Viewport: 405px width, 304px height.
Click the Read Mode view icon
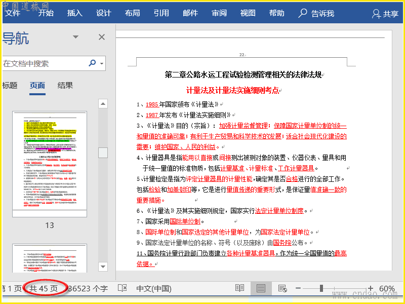pyautogui.click(x=240, y=288)
